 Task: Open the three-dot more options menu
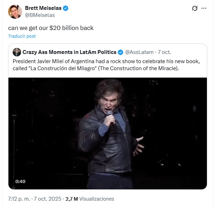(x=204, y=8)
